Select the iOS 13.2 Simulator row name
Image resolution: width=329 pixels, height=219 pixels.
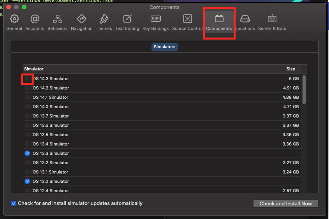pos(50,163)
